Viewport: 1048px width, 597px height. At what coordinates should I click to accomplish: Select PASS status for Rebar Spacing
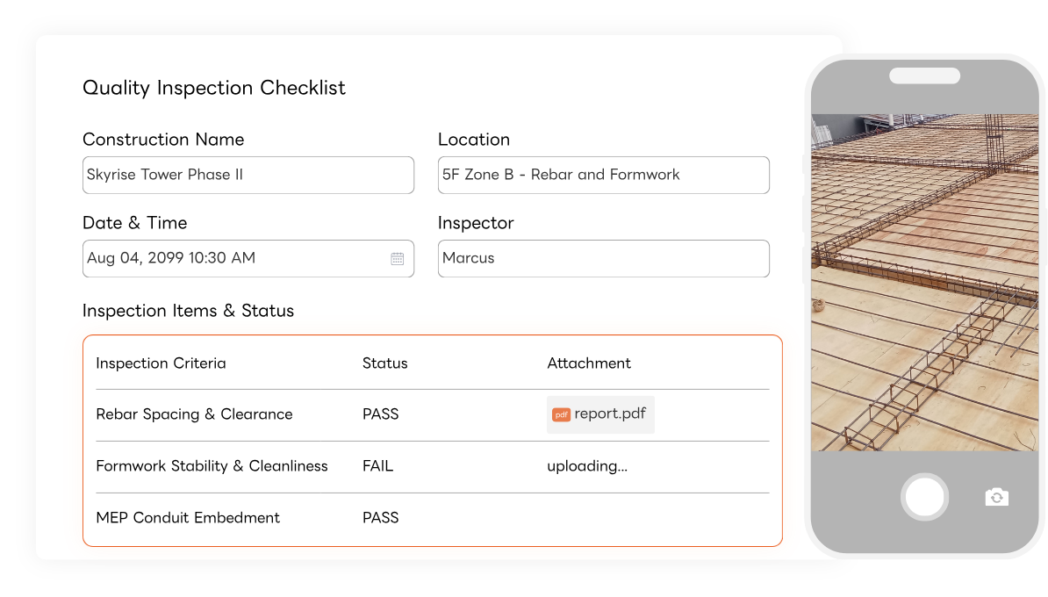(x=380, y=414)
